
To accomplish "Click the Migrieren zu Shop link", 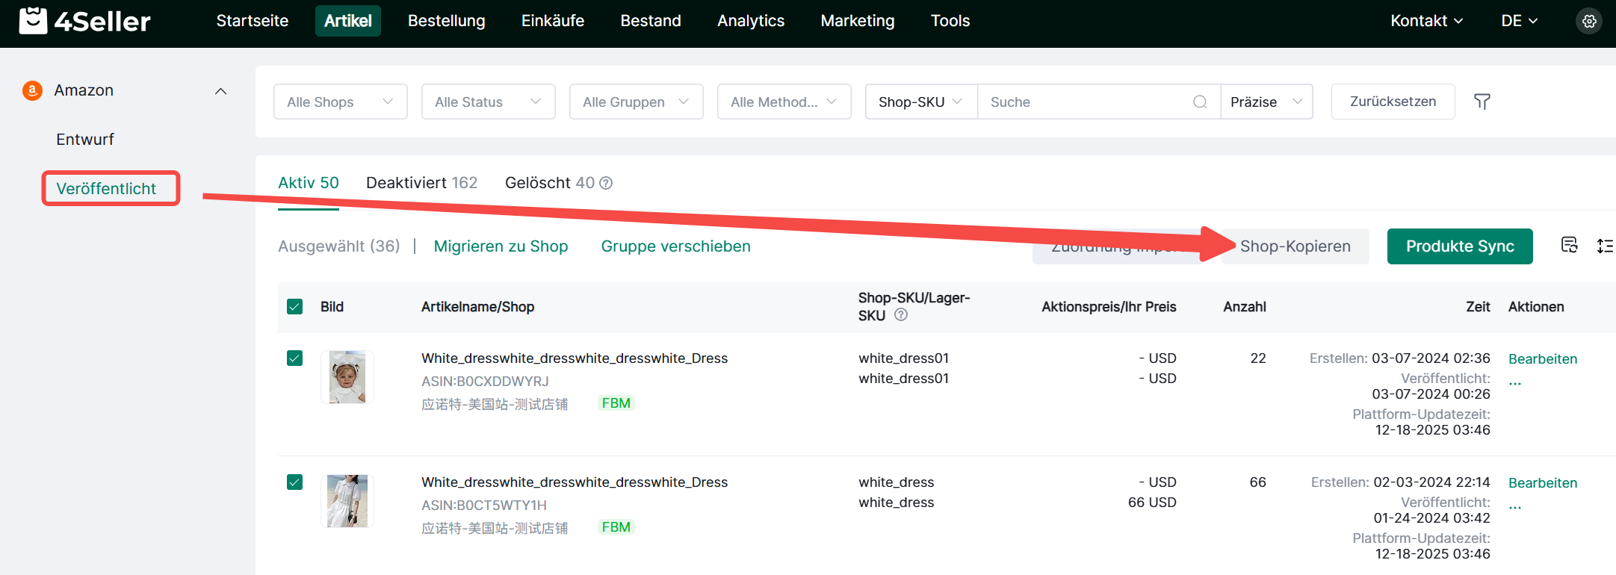I will pyautogui.click(x=501, y=246).
